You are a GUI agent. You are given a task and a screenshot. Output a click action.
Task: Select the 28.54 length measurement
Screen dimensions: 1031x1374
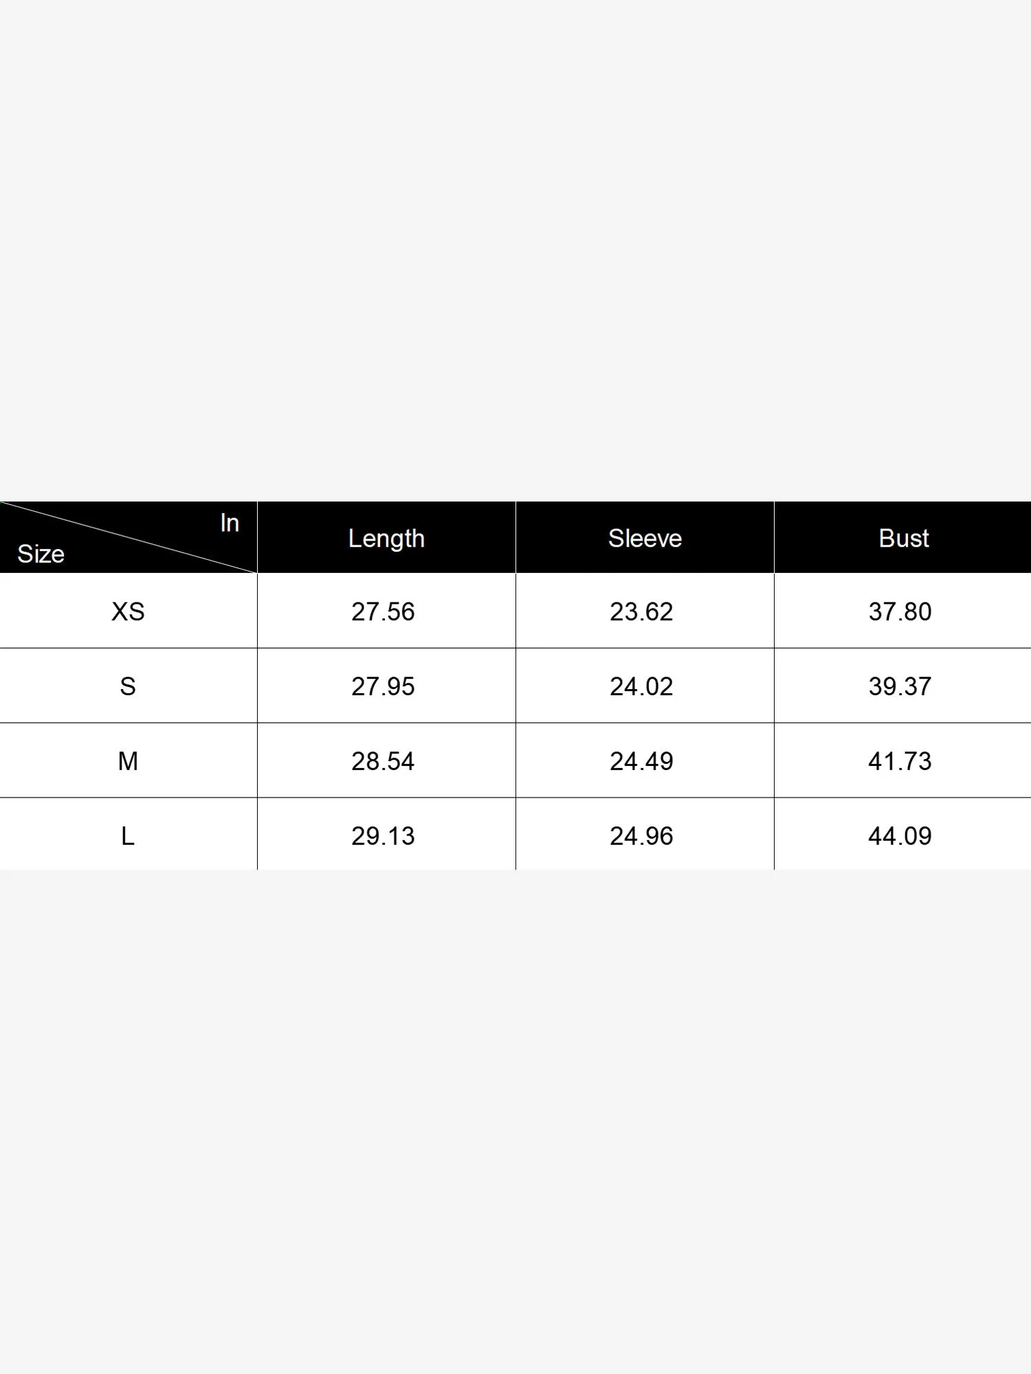[383, 761]
